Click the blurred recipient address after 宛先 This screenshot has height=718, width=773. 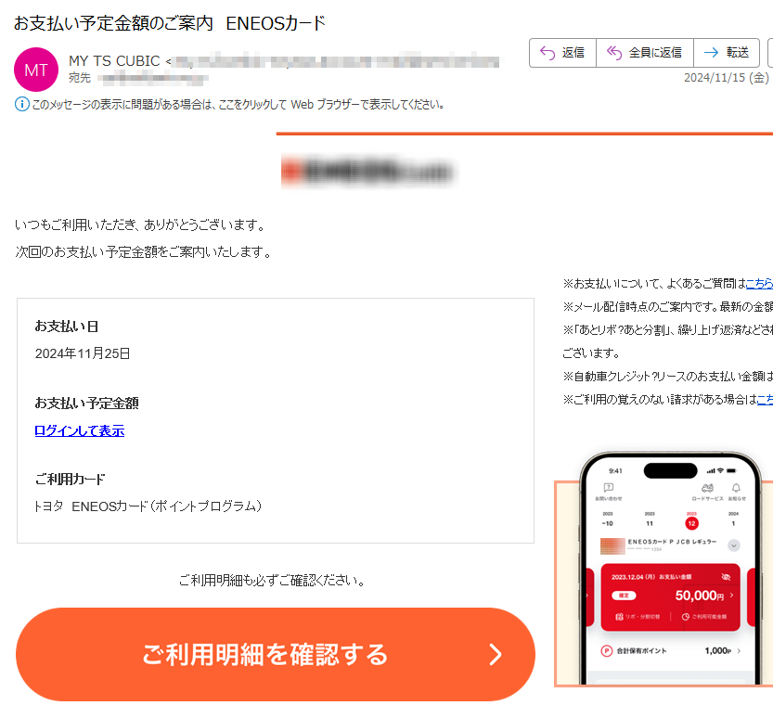tap(153, 78)
